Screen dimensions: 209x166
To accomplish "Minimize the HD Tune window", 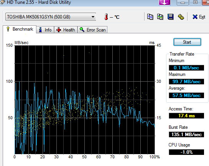I will tap(183, 2).
